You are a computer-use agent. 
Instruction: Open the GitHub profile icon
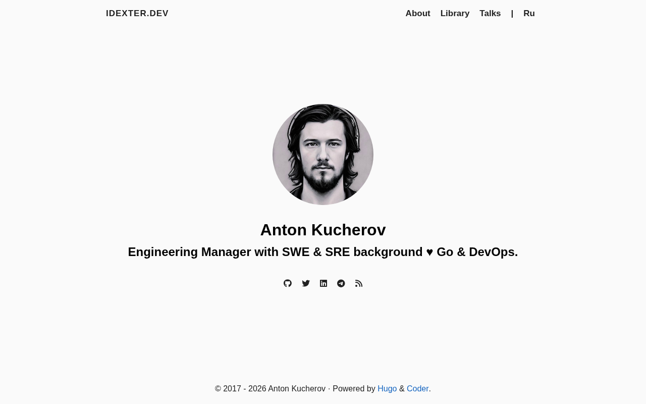coord(288,283)
